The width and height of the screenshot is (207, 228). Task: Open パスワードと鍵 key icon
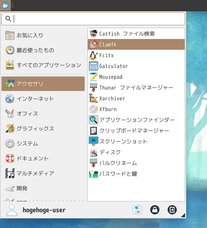pos(94,174)
